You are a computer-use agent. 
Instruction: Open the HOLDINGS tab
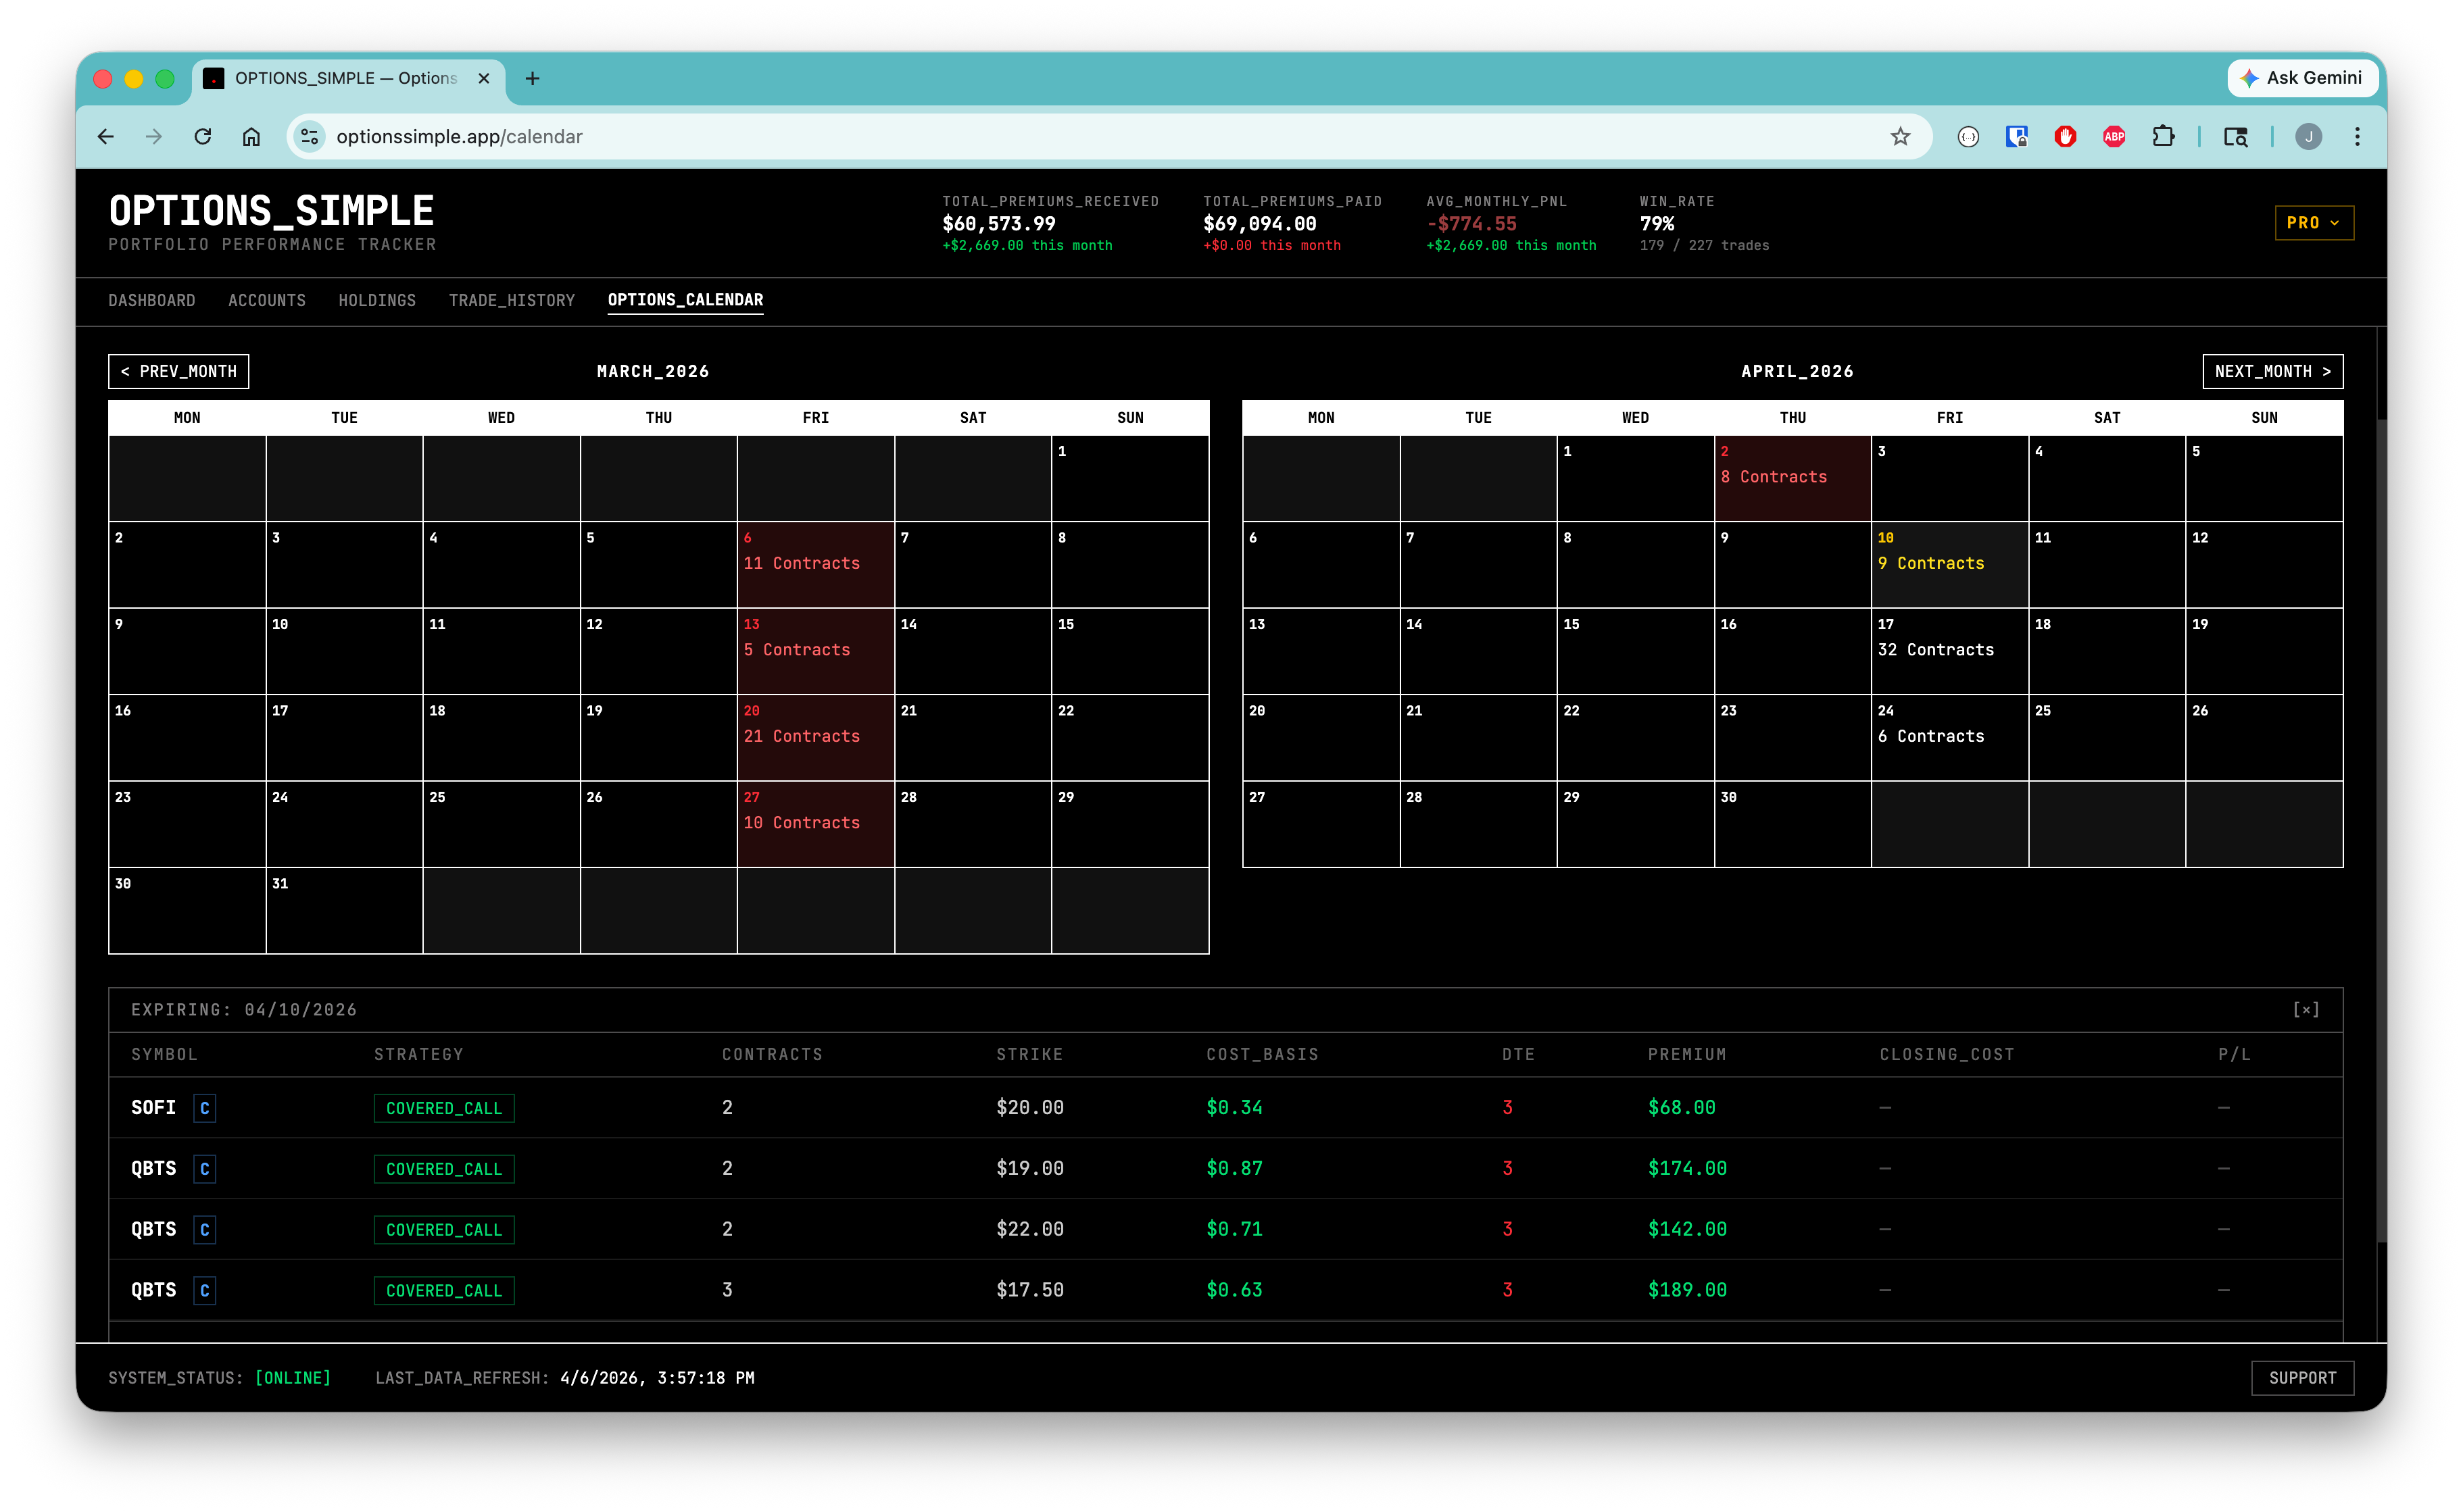click(376, 300)
